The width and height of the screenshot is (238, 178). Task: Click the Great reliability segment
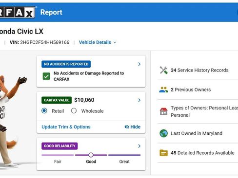pyautogui.click(x=124, y=155)
